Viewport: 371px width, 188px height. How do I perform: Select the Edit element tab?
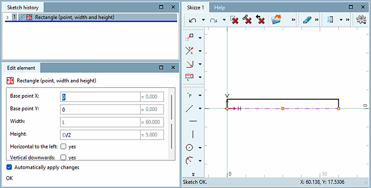[21, 68]
